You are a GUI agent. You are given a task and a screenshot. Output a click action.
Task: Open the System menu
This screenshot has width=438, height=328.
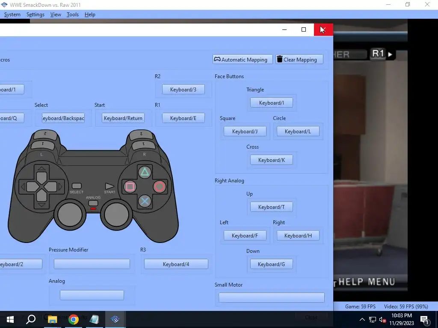[12, 15]
